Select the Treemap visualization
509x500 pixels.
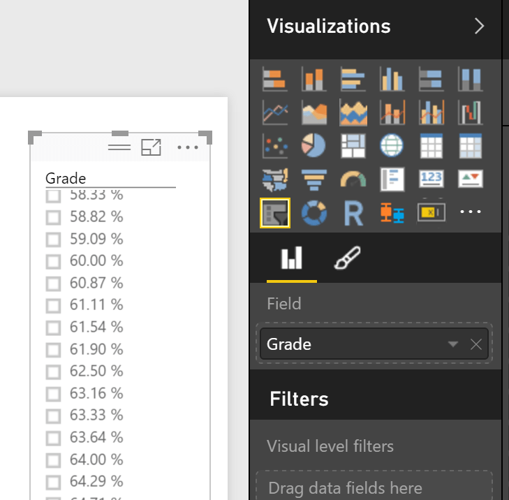point(353,146)
